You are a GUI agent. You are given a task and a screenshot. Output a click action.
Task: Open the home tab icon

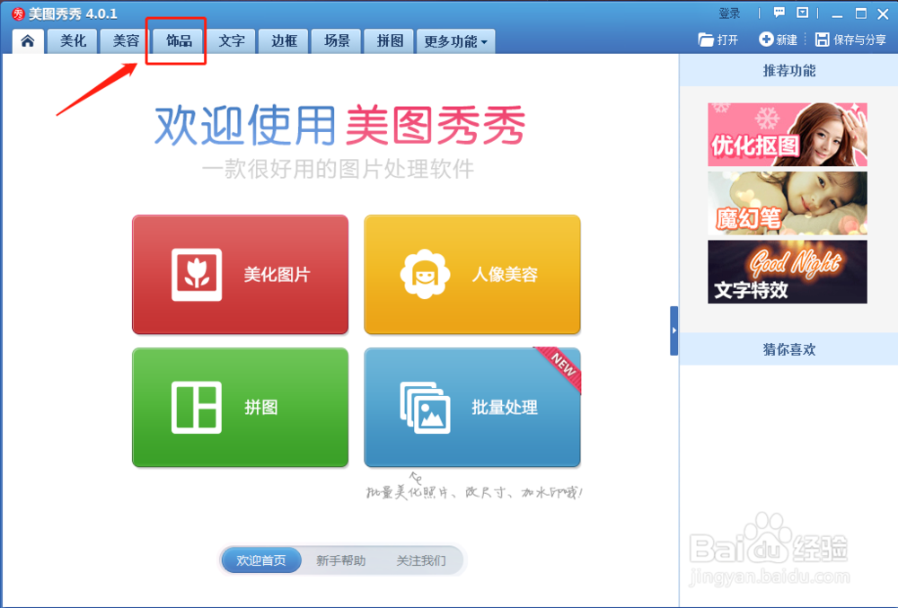(28, 40)
